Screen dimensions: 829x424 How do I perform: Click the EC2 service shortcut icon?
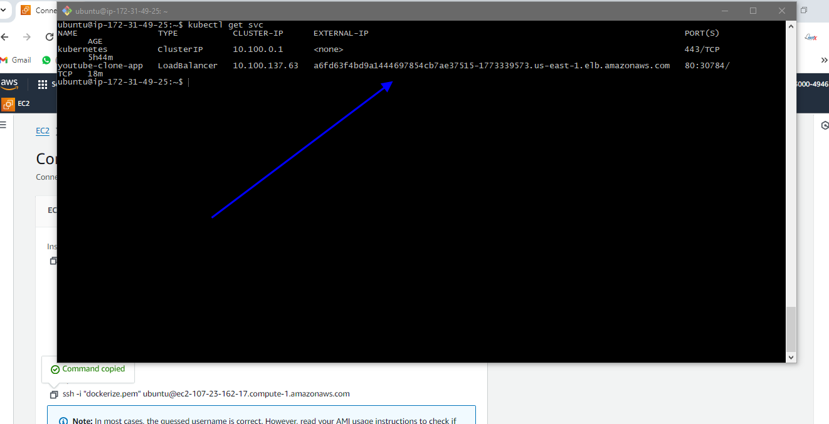pyautogui.click(x=9, y=103)
